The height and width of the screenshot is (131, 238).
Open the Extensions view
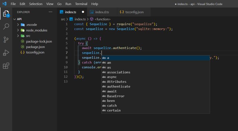6,66
